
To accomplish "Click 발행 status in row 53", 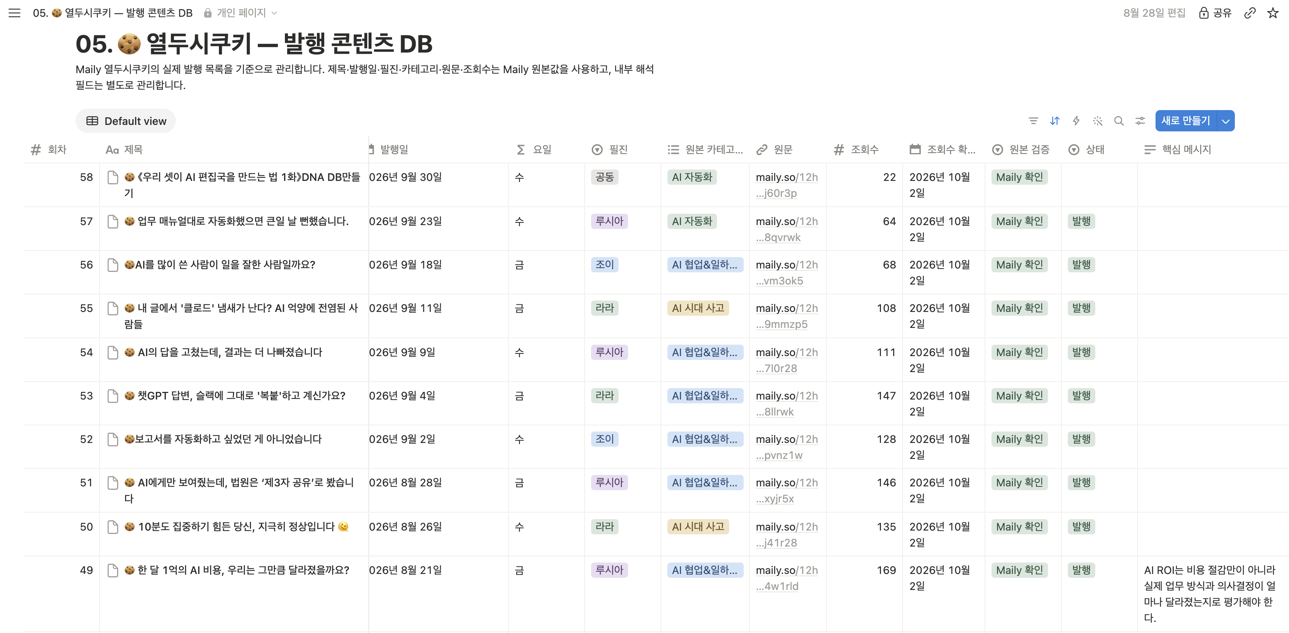I will [1081, 396].
